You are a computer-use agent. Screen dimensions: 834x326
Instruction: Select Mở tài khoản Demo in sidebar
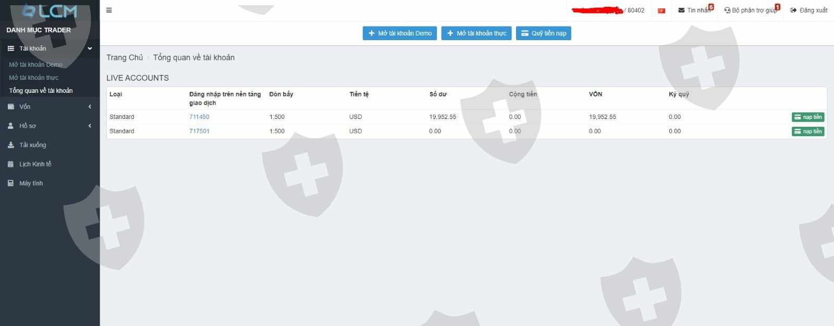tap(35, 65)
